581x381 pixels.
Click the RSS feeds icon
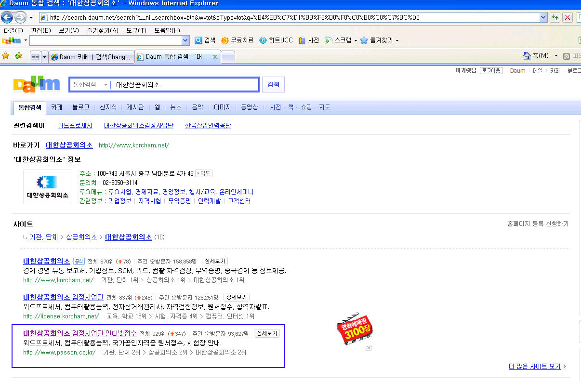tap(567, 56)
